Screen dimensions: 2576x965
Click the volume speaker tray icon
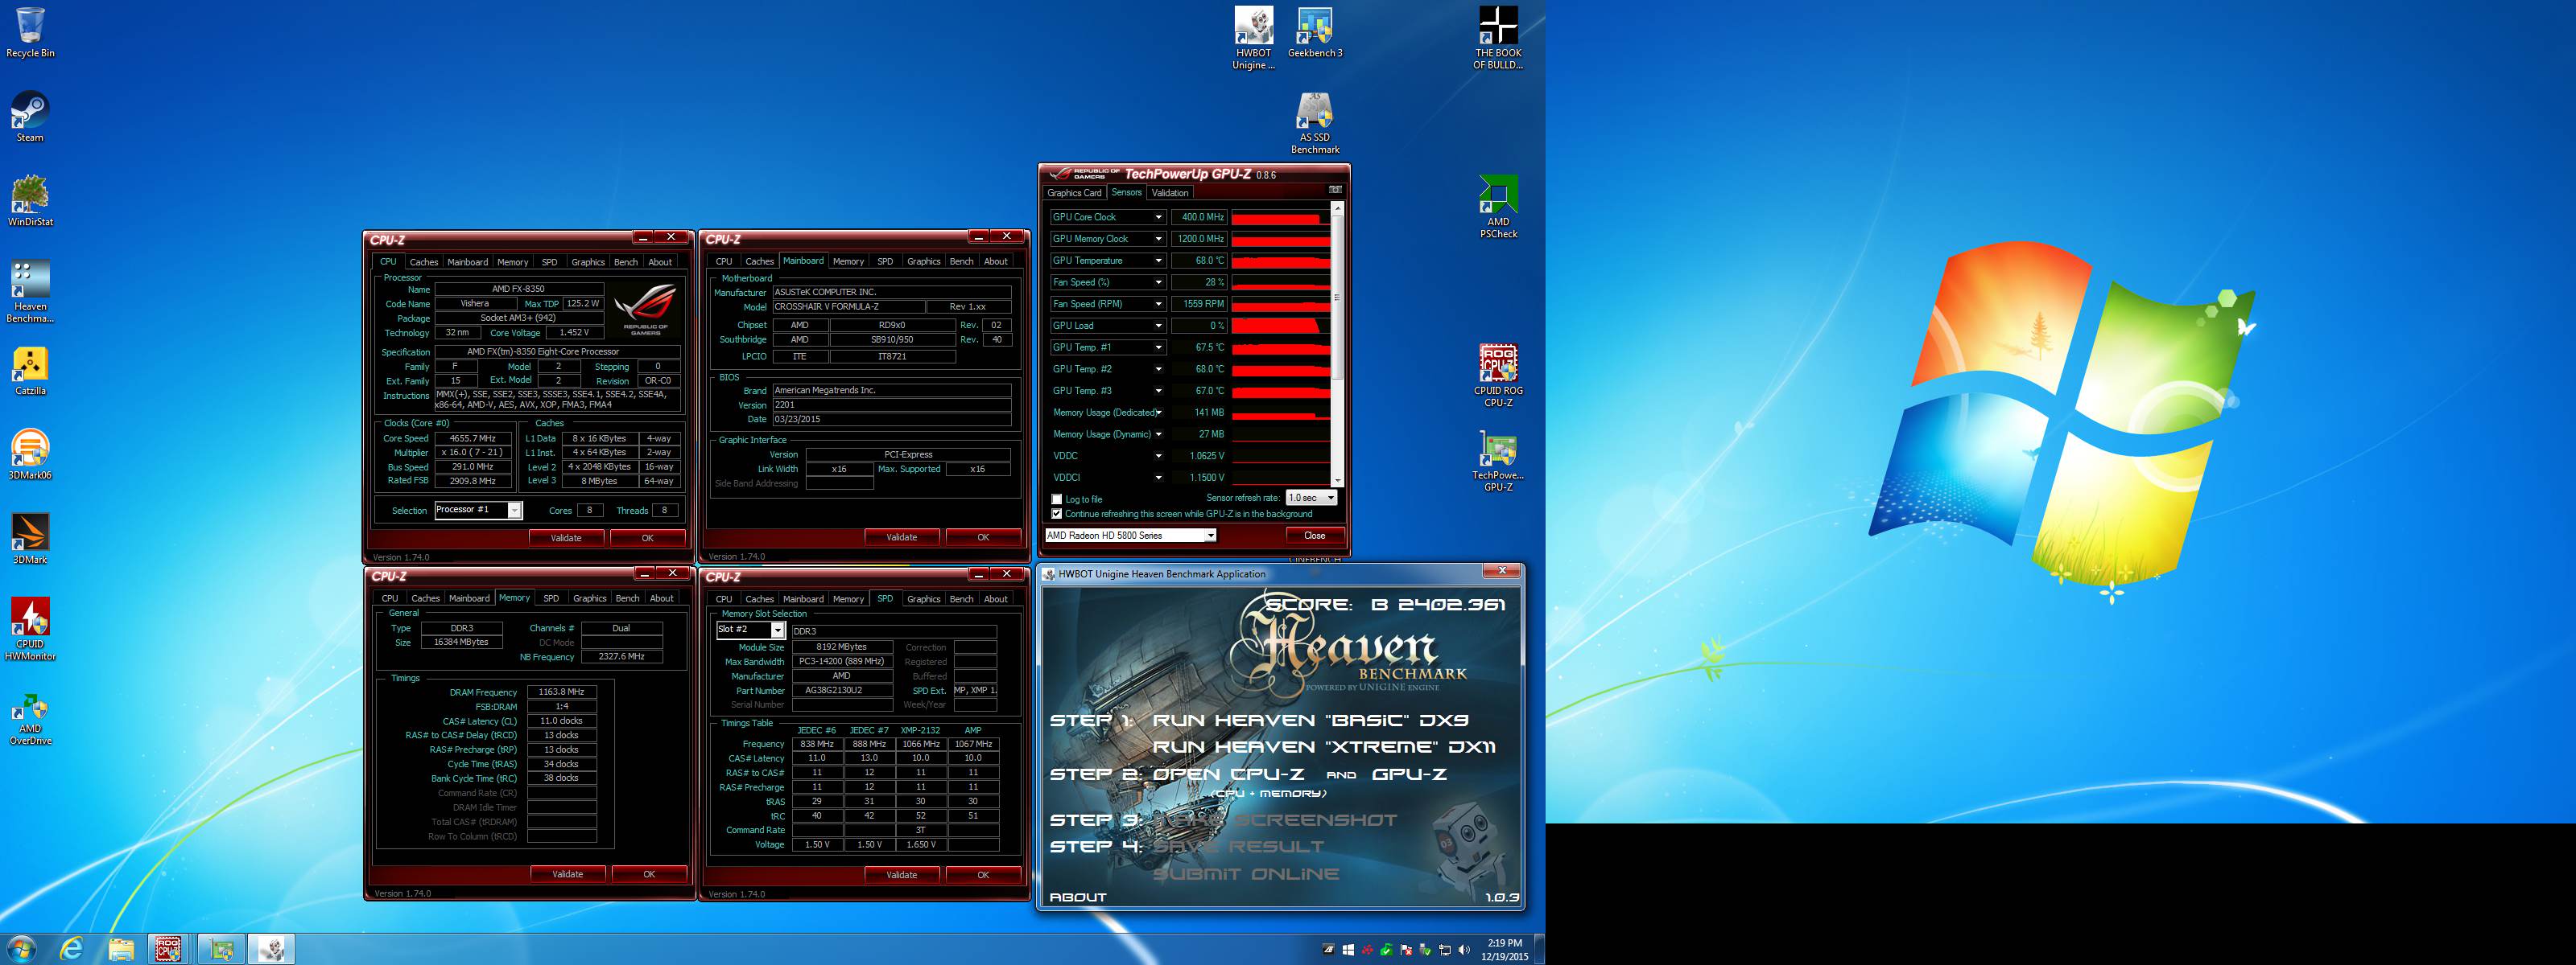[x=1464, y=950]
